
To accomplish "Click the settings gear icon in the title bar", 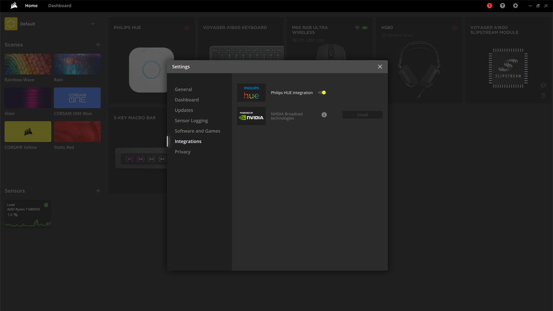I will (515, 6).
